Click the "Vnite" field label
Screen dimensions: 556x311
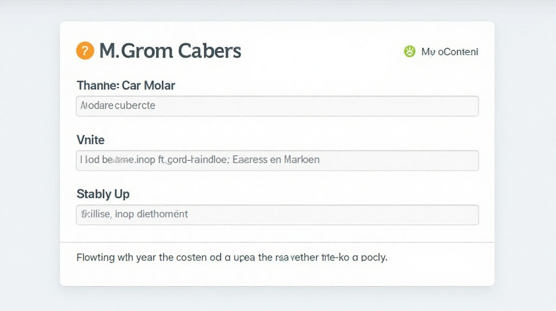90,139
